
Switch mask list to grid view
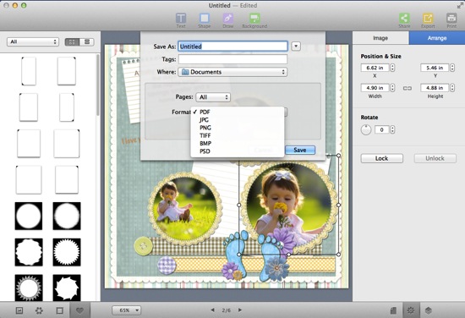72,41
